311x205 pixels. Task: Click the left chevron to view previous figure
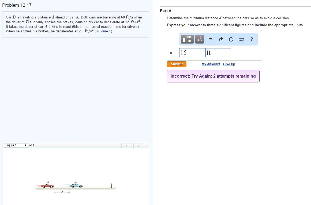(127, 145)
